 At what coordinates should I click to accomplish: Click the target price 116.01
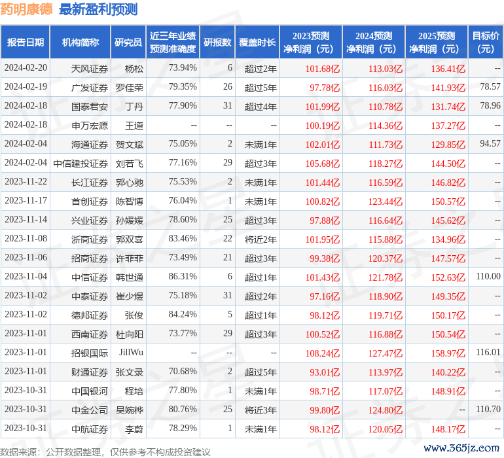pos(488,352)
